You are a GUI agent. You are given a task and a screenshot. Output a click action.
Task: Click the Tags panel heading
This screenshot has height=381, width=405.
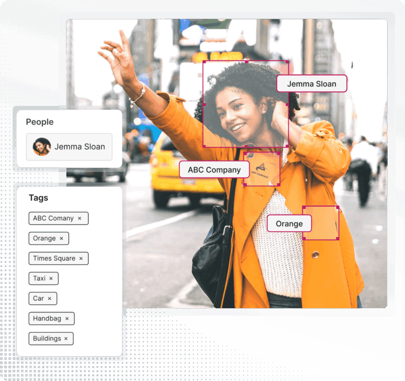(38, 198)
